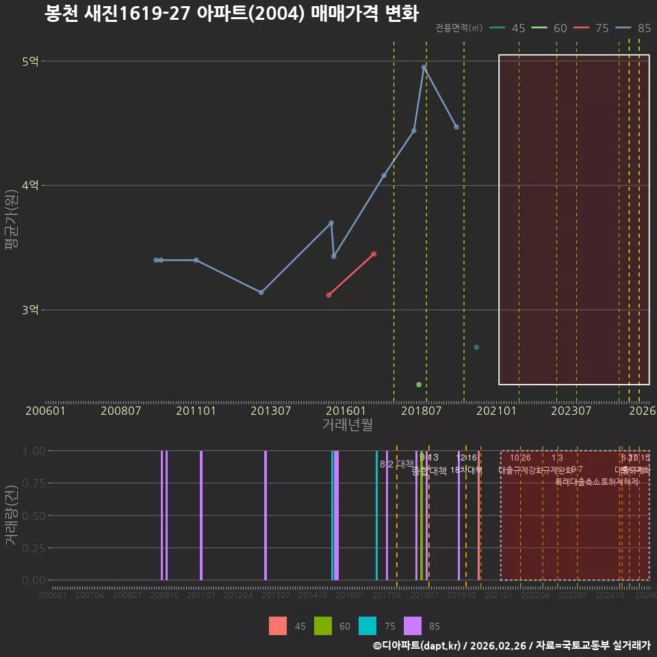Click the '0.50' volume axis label
Viewport: 657px width, 657px height.
[x=34, y=516]
